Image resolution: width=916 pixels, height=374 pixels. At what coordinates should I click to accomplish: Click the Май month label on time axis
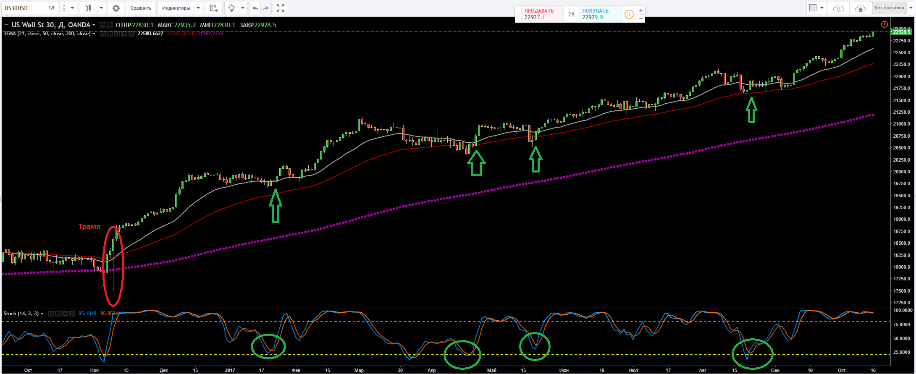click(x=492, y=370)
